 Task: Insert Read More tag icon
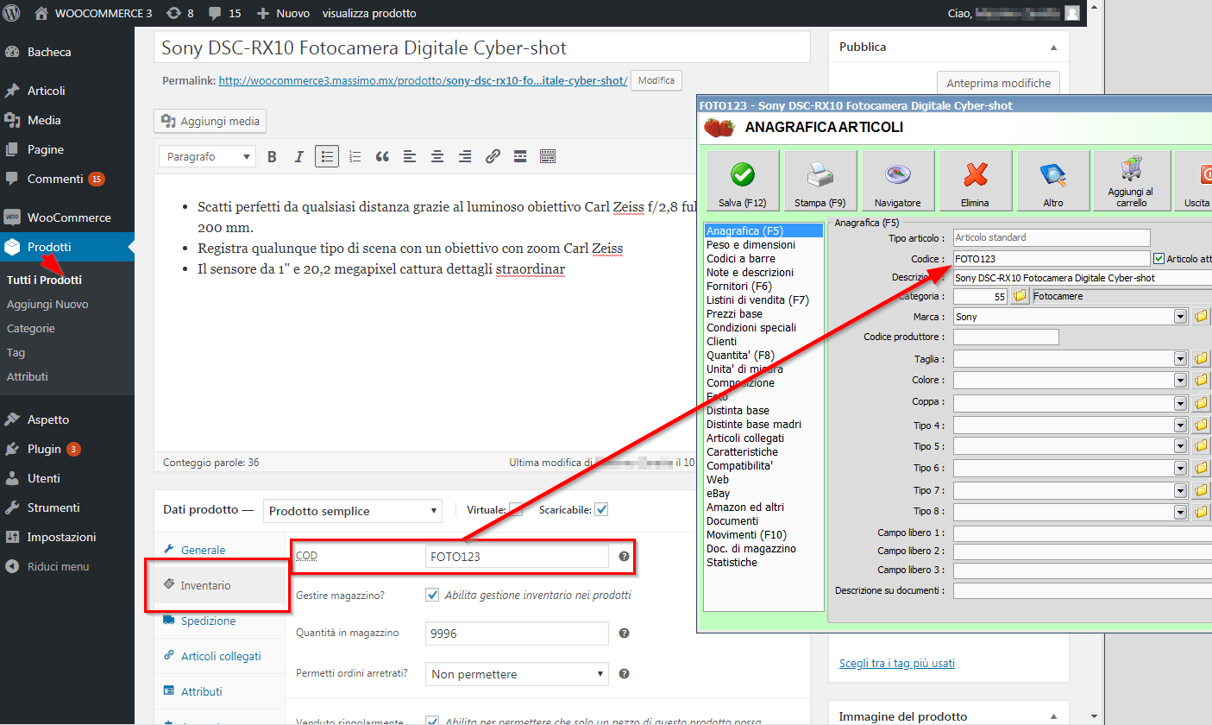coord(520,157)
